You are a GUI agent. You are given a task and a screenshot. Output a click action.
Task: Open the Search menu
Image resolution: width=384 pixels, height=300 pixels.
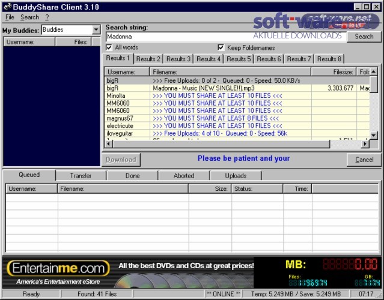click(x=29, y=17)
